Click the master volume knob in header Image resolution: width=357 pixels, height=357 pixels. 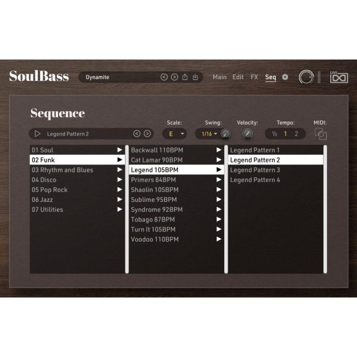[x=306, y=77]
